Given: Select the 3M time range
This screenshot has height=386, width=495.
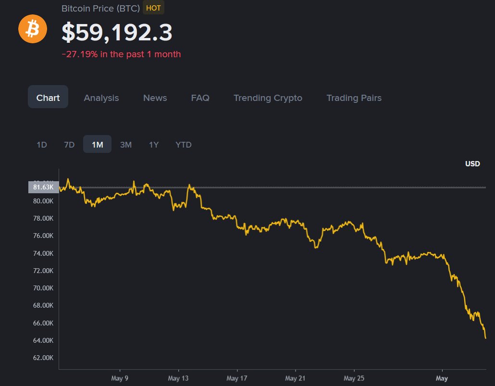Looking at the screenshot, I should coord(125,145).
